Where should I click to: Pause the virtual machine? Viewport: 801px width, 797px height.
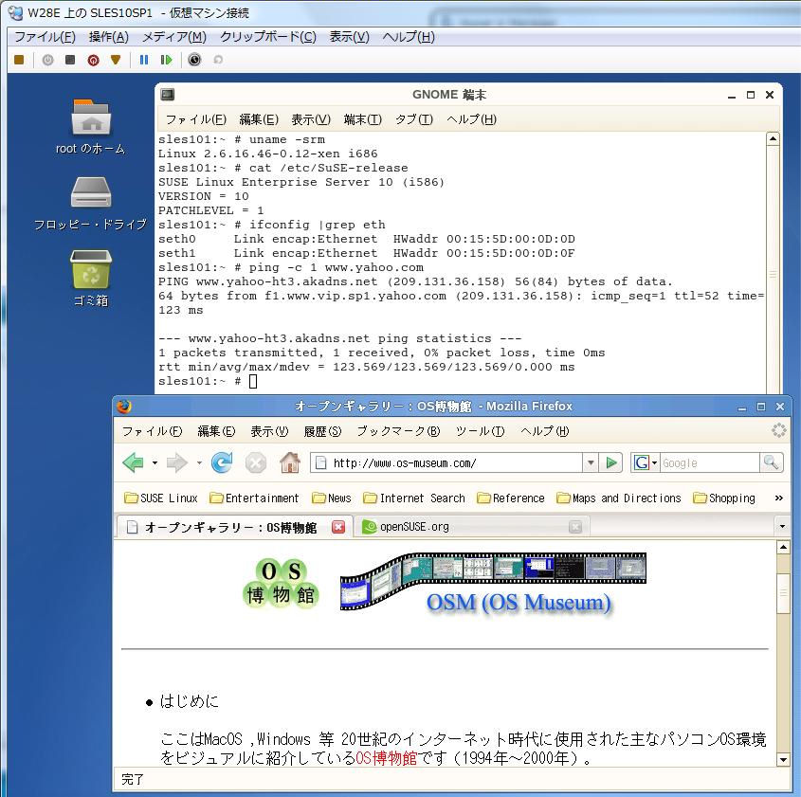coord(144,60)
